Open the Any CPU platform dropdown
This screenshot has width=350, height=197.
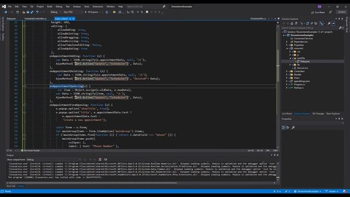tap(73, 12)
